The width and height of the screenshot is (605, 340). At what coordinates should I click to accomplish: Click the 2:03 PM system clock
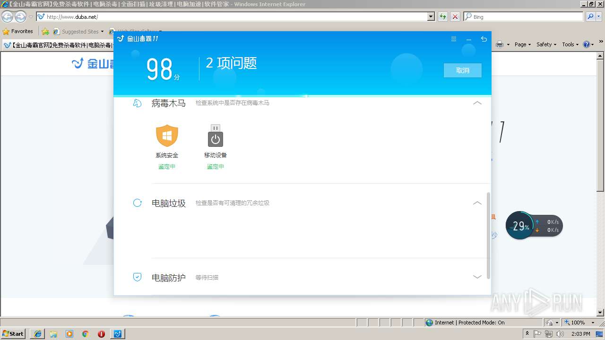point(580,334)
